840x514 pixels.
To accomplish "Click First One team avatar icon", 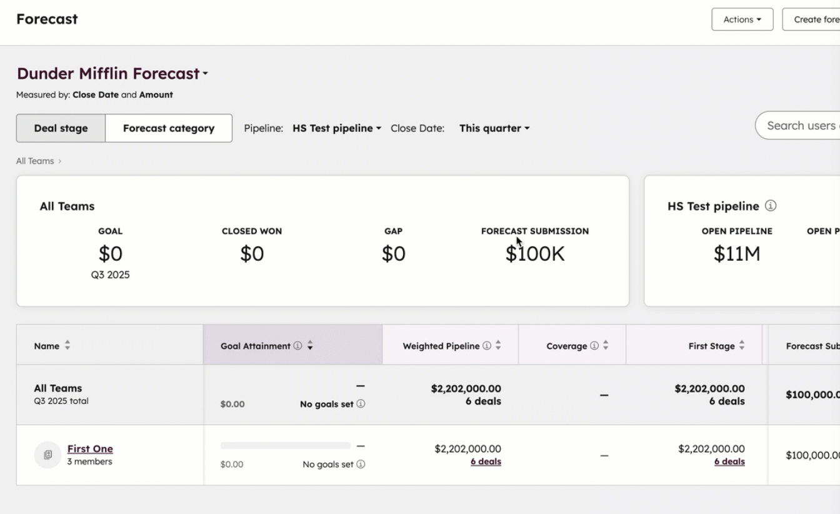I will (x=47, y=455).
